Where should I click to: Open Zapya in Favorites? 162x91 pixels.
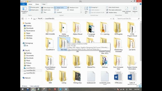28,33
